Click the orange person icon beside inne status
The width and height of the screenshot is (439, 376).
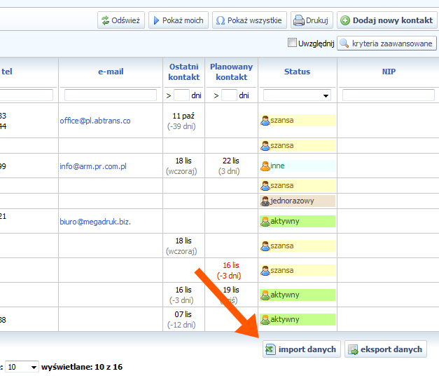coord(265,166)
